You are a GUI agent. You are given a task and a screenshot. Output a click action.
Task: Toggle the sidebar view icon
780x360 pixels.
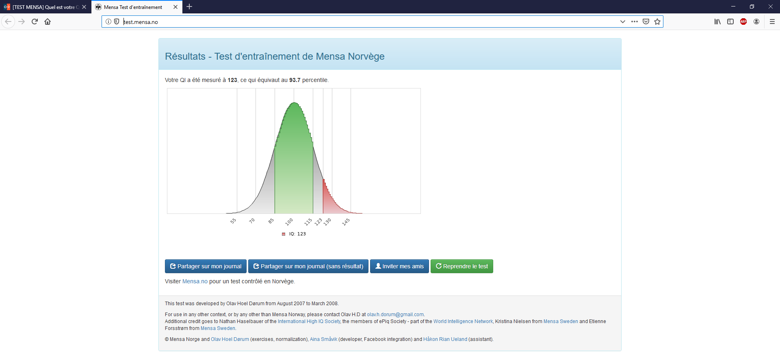[x=730, y=22]
